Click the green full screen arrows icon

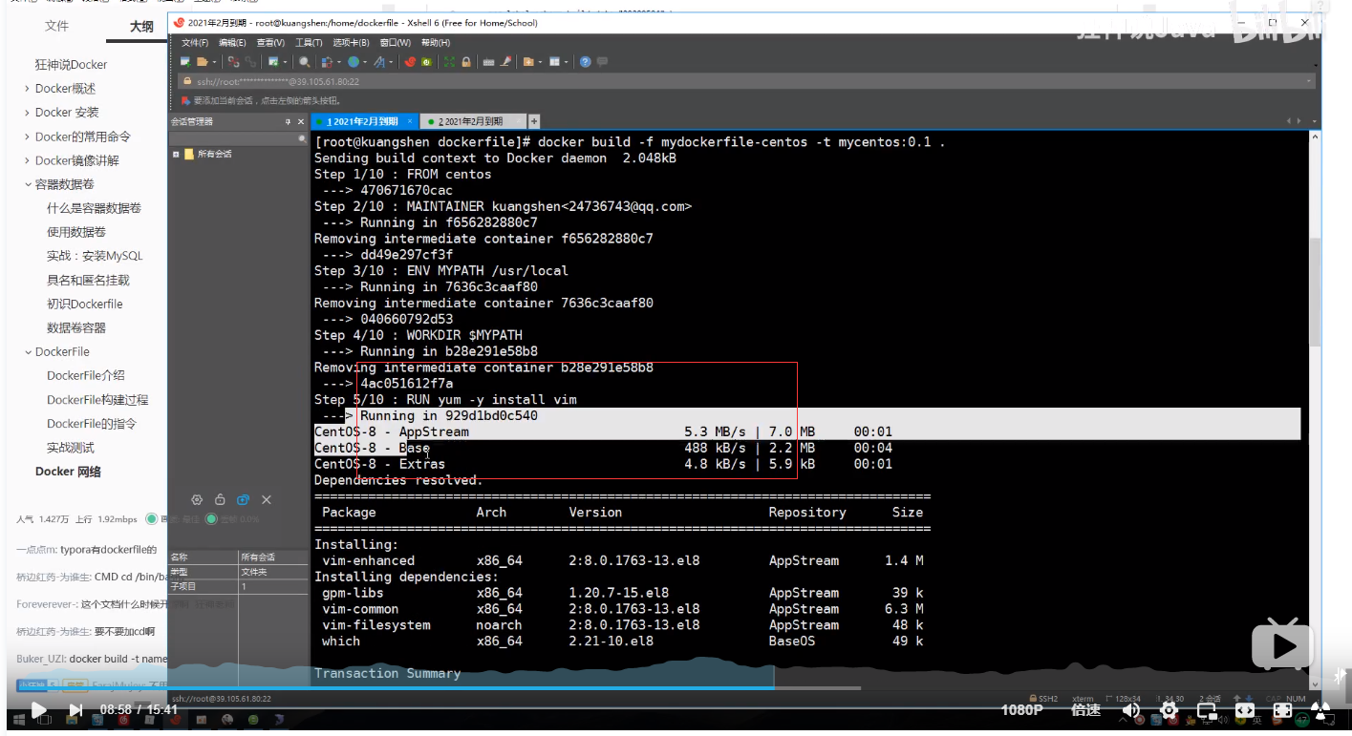click(x=449, y=62)
